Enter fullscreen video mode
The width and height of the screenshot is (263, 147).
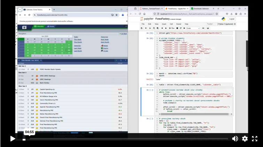[x=255, y=139]
